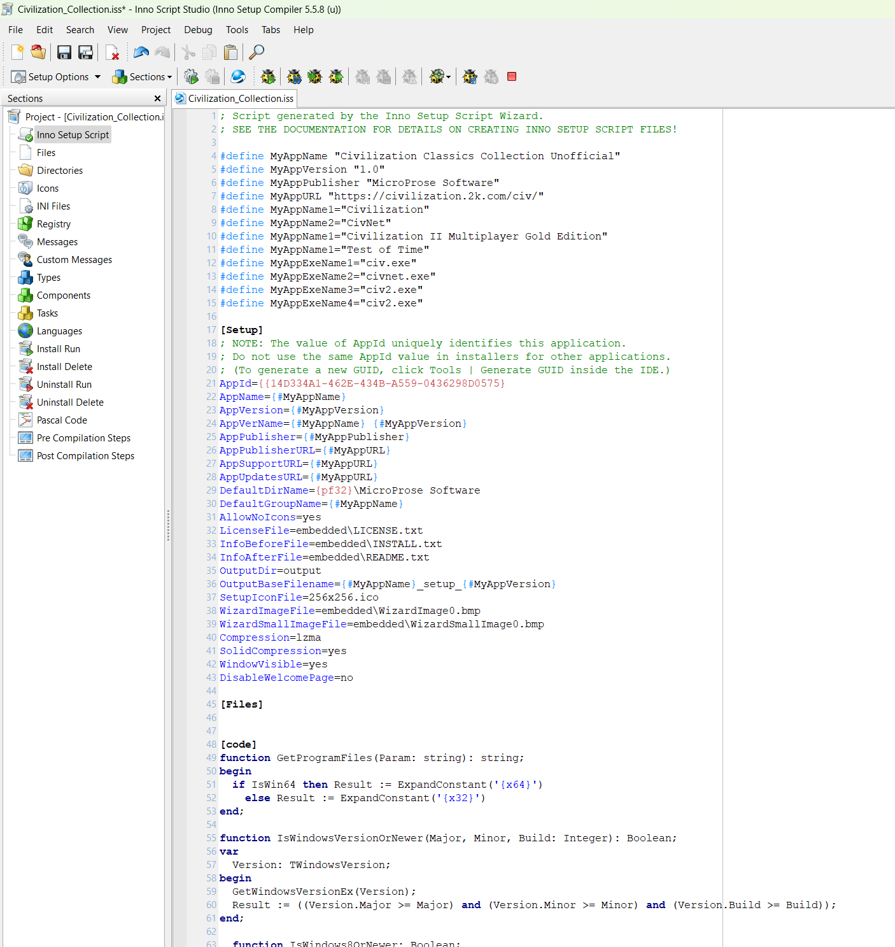
Task: Click the New script icon
Action: (x=17, y=52)
